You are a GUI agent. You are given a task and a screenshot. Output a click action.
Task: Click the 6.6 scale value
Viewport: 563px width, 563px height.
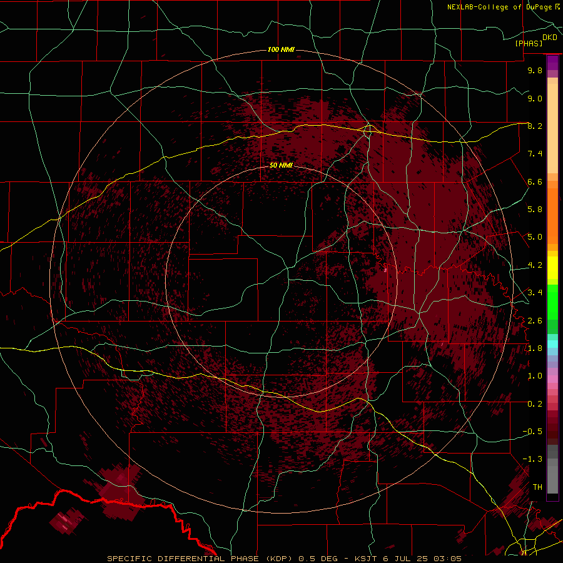point(535,181)
